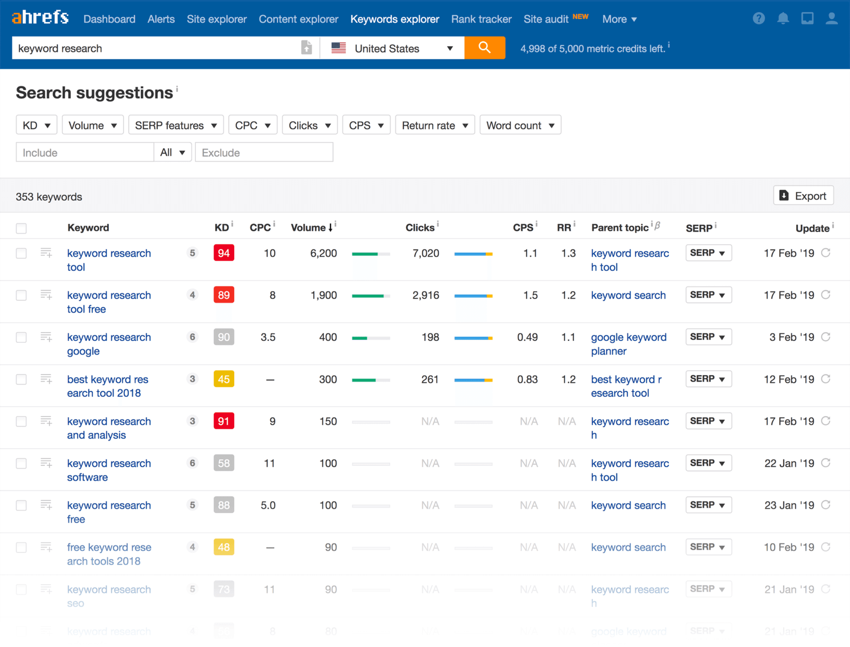Open the CPC filter dropdown
Image resolution: width=850 pixels, height=647 pixels.
click(253, 125)
